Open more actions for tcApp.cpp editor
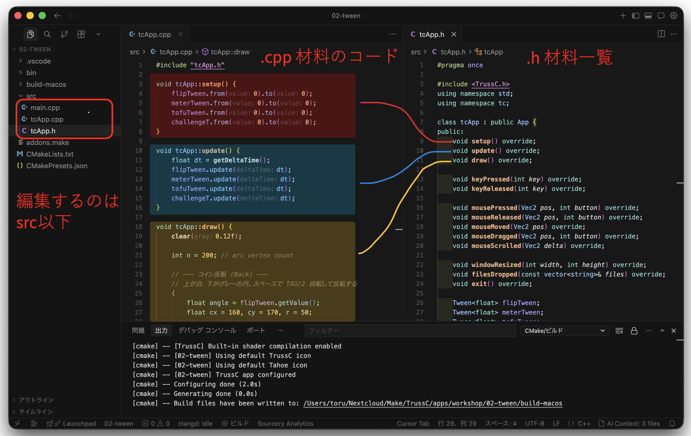The width and height of the screenshot is (691, 436). point(392,34)
